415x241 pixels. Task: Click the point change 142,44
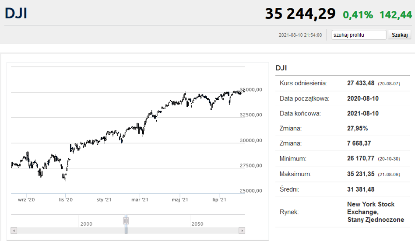click(396, 15)
